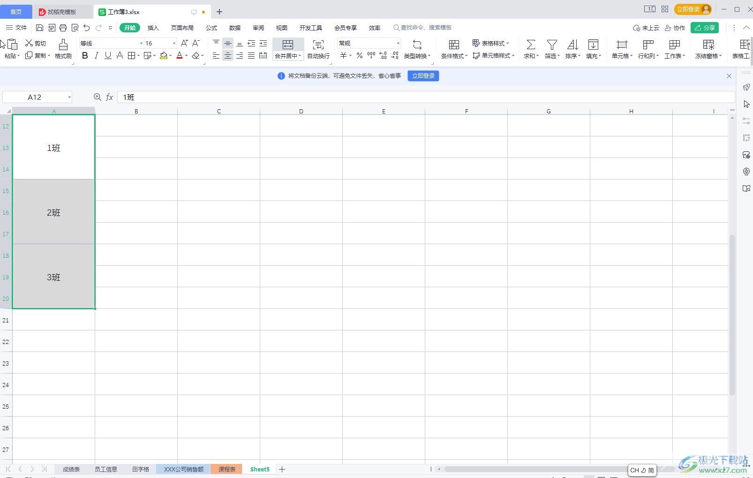
Task: Toggle horizontal center alignment
Action: (x=227, y=55)
